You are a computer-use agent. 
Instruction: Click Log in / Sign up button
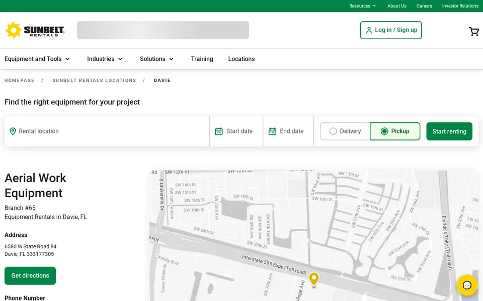pos(390,30)
